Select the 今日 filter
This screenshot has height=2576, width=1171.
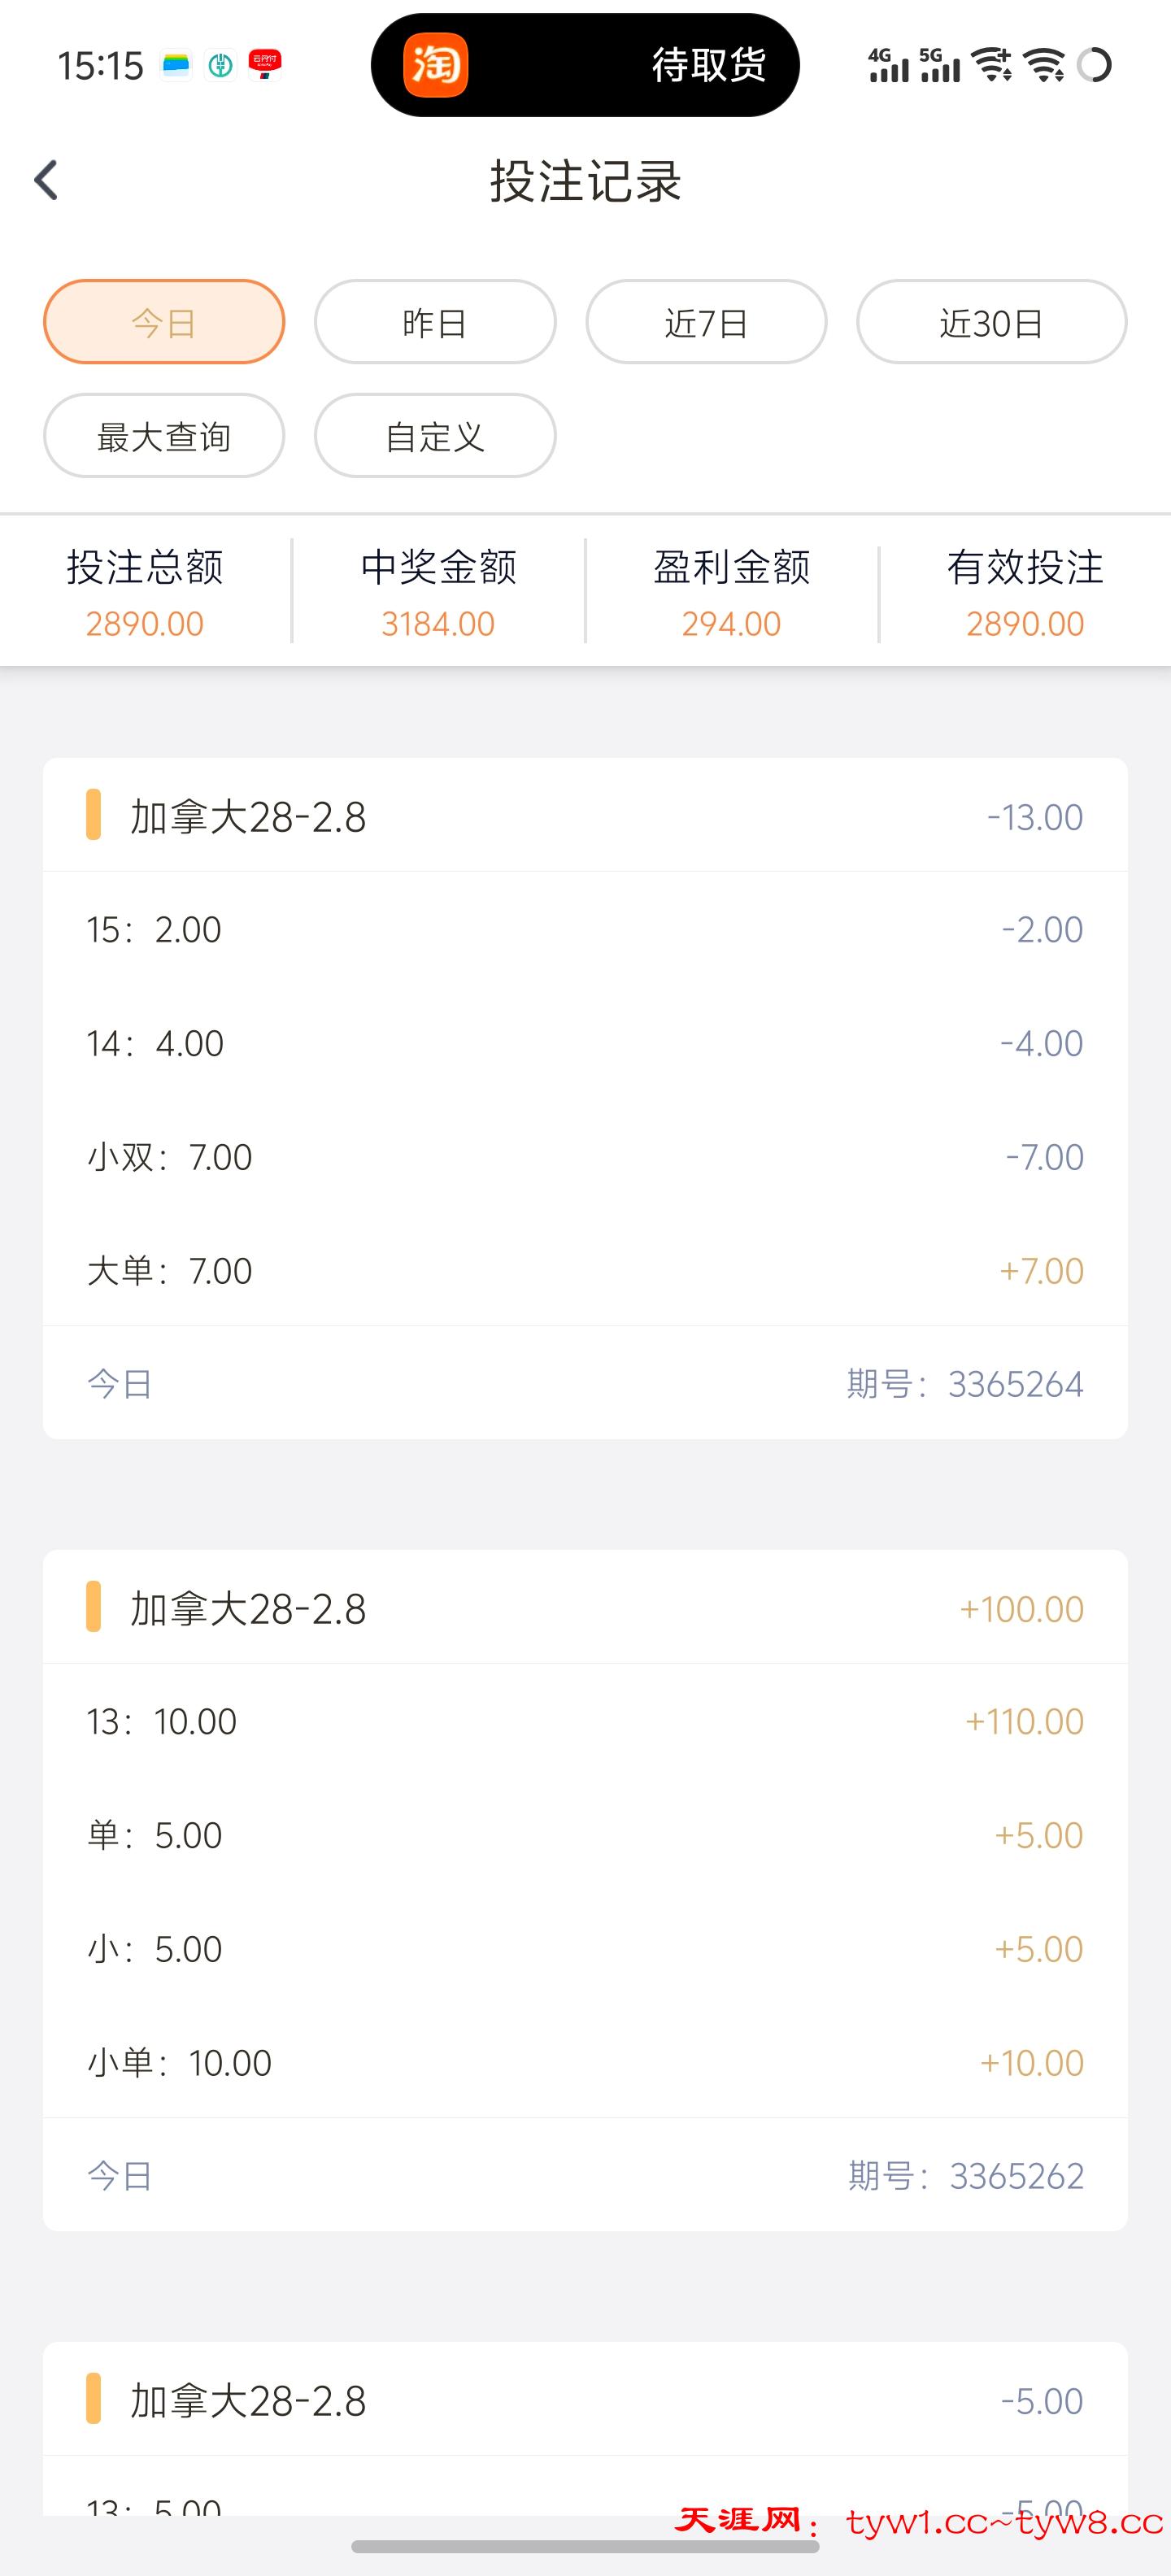click(x=164, y=322)
